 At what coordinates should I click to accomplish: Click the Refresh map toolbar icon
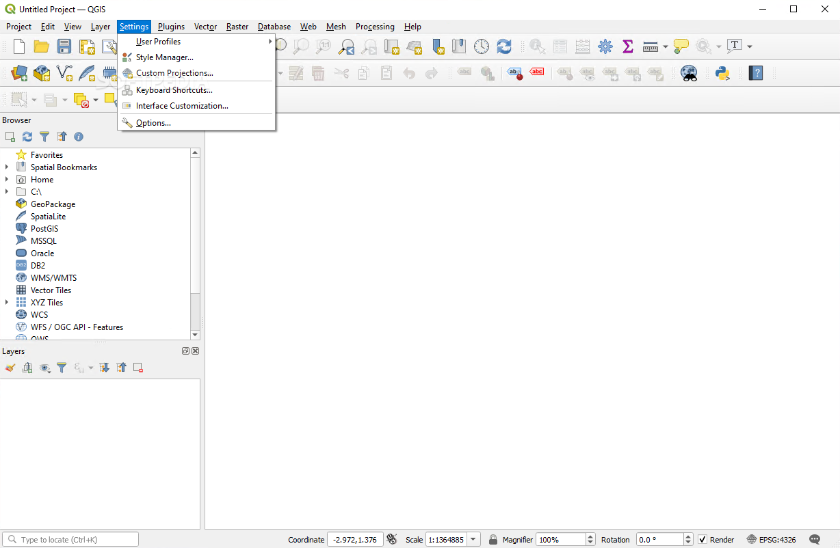504,46
